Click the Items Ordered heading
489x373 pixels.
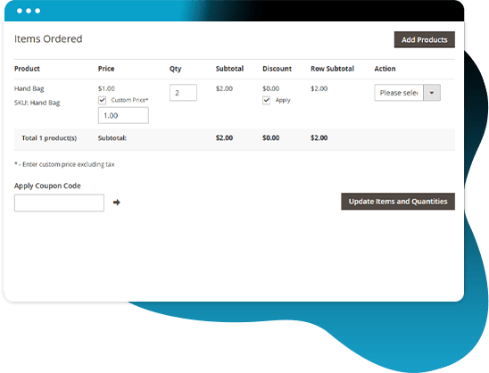coord(48,39)
